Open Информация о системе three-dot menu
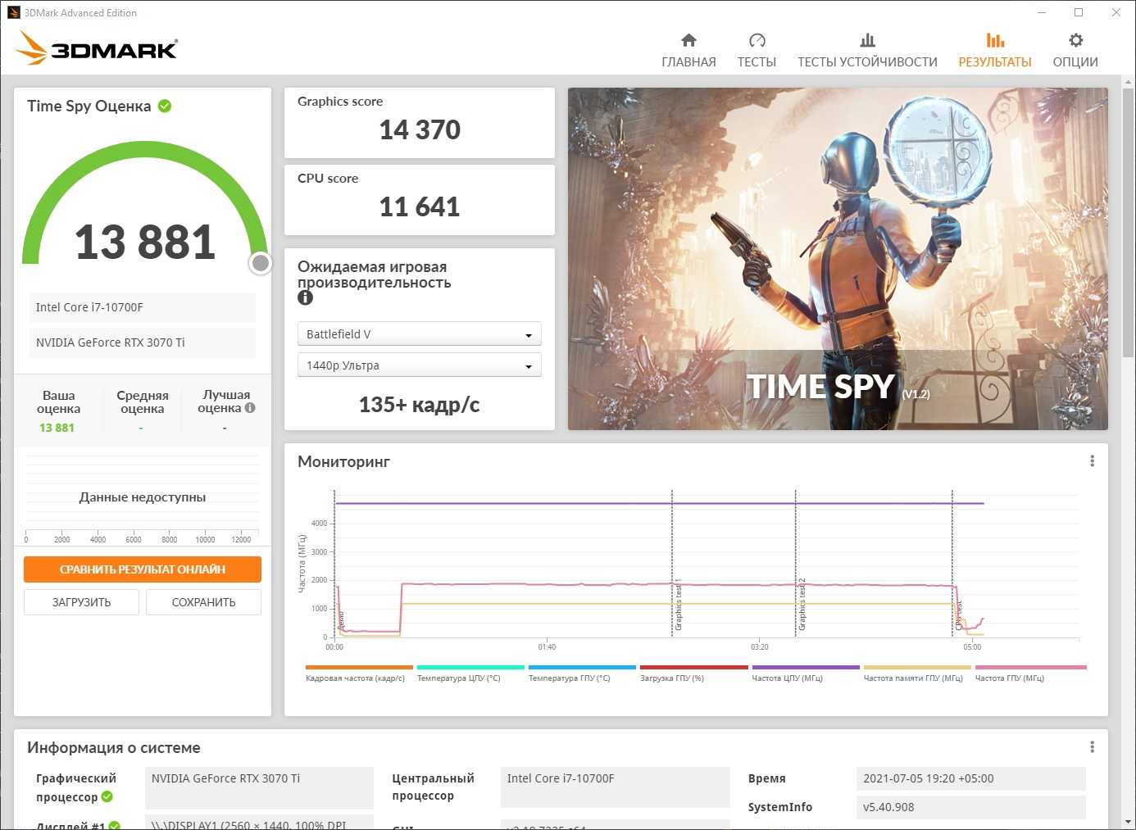The width and height of the screenshot is (1136, 830). point(1092,747)
